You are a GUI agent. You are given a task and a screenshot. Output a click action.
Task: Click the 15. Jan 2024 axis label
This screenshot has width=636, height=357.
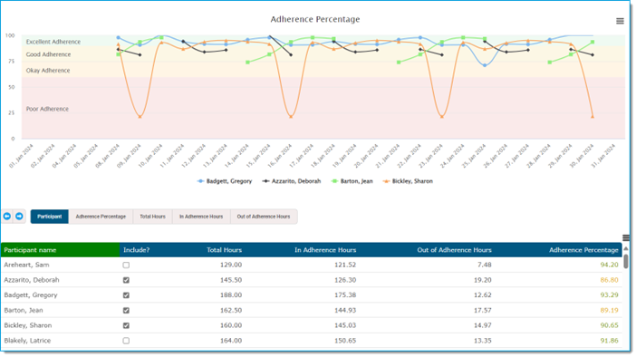click(259, 156)
